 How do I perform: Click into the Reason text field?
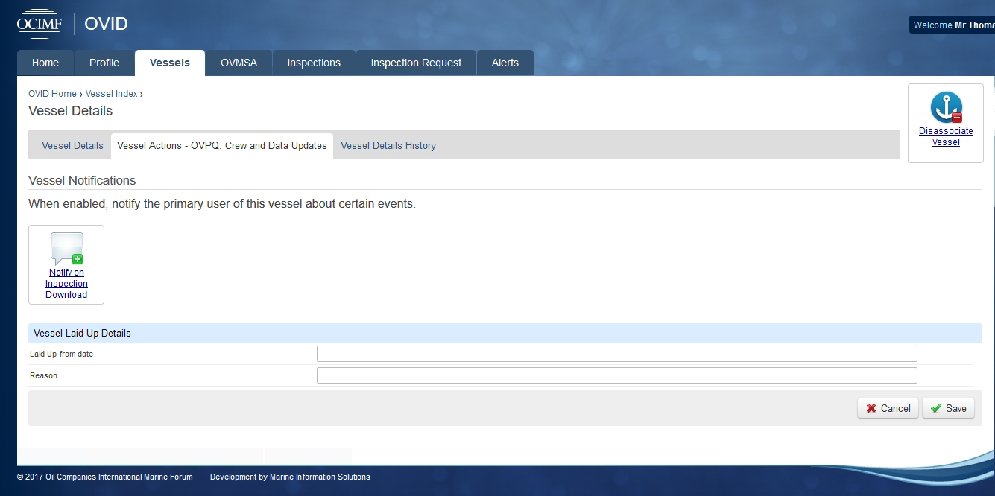(616, 375)
